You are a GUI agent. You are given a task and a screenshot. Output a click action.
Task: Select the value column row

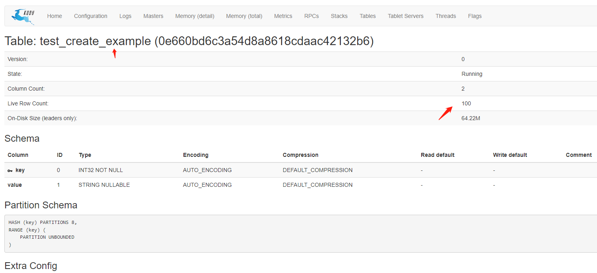pyautogui.click(x=15, y=185)
